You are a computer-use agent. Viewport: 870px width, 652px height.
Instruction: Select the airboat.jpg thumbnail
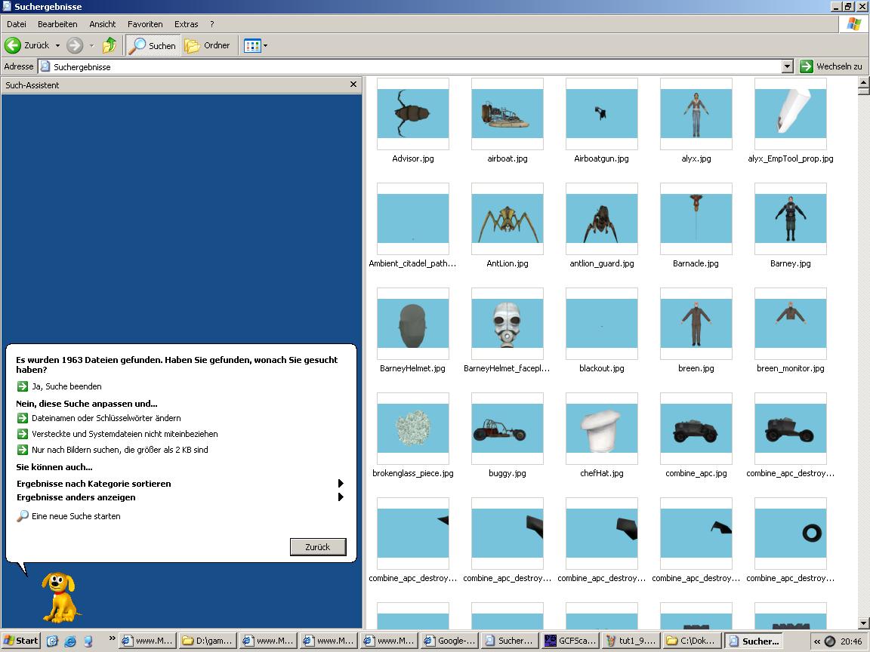pyautogui.click(x=507, y=114)
